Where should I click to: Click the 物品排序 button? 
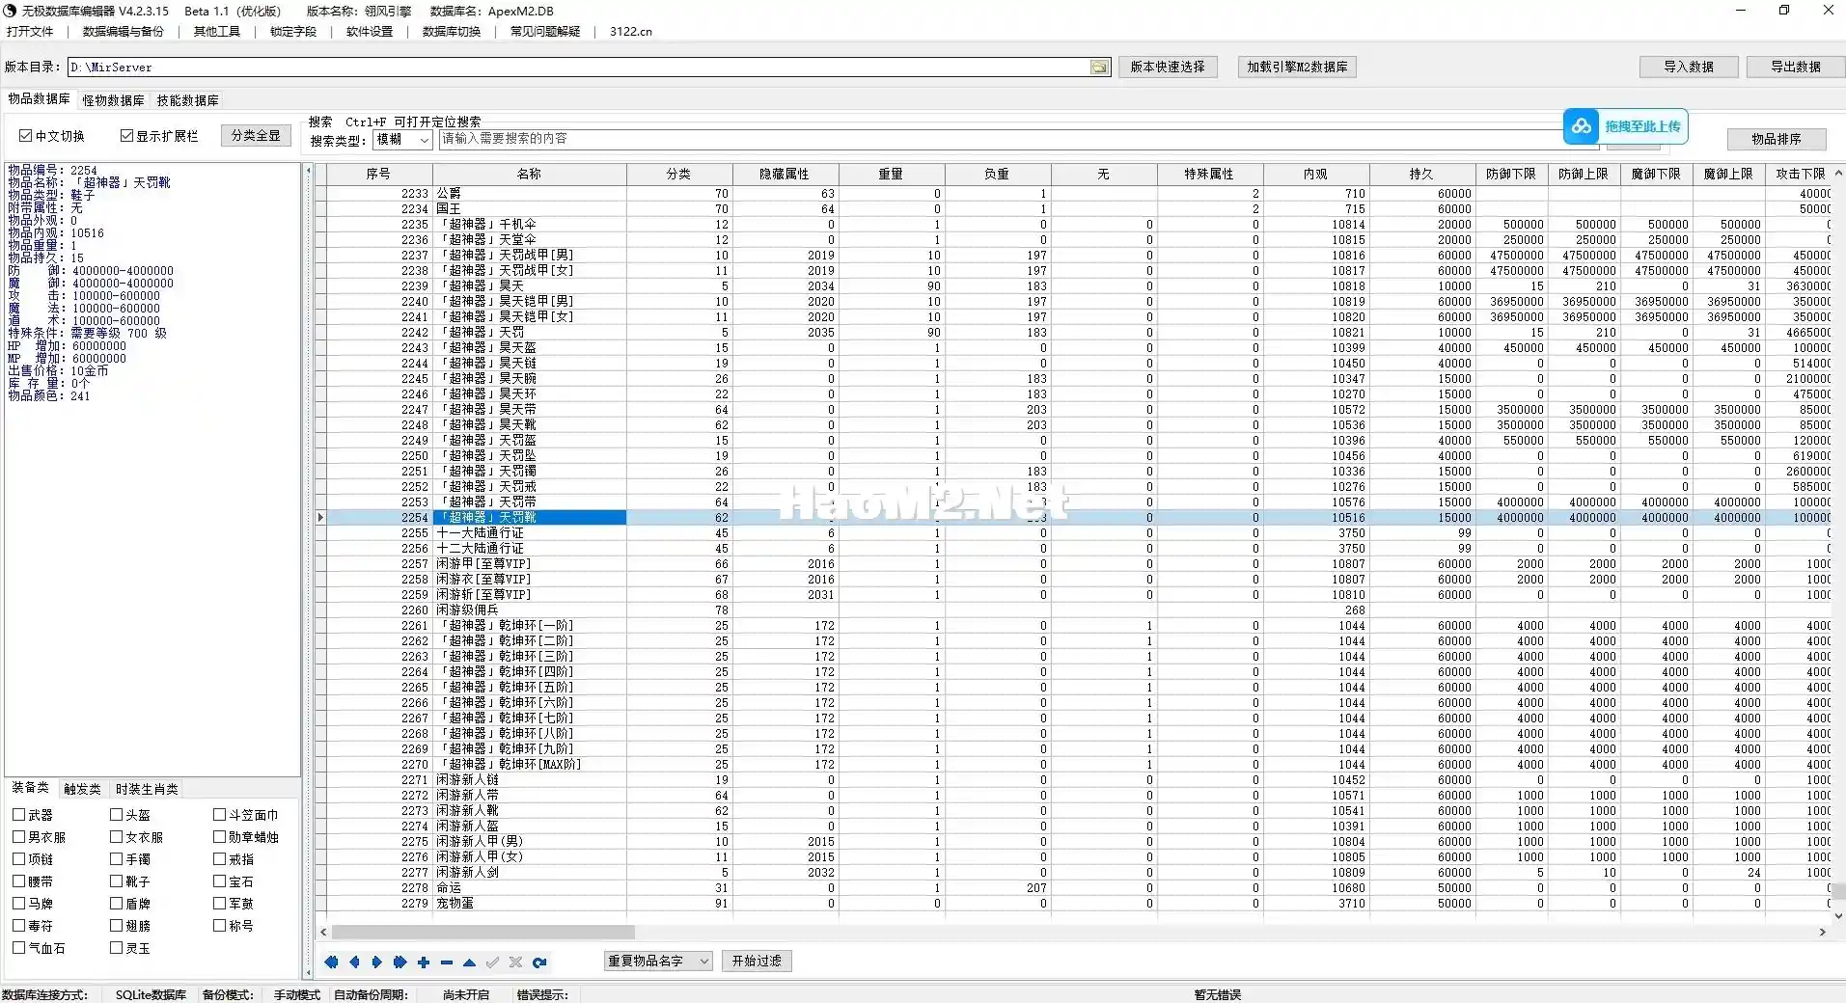(x=1777, y=139)
